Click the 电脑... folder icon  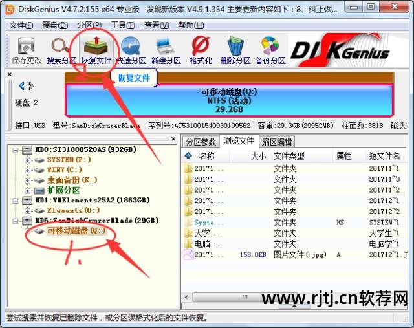click(x=188, y=244)
